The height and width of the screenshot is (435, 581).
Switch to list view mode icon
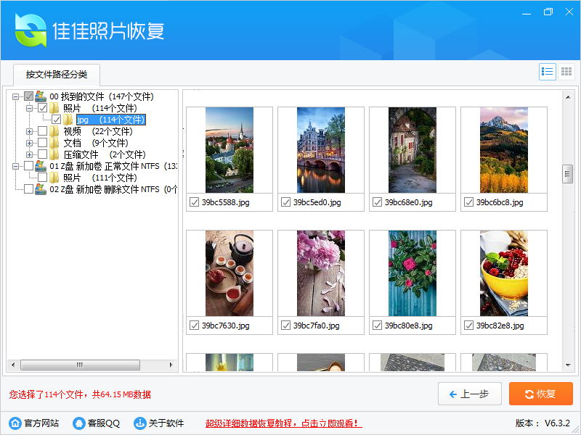point(548,72)
